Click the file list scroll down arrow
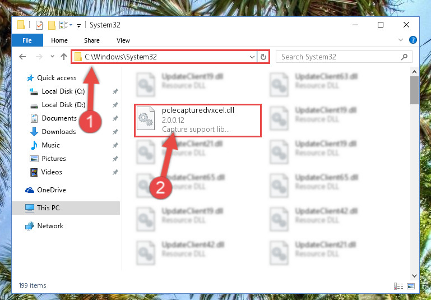 (415, 276)
